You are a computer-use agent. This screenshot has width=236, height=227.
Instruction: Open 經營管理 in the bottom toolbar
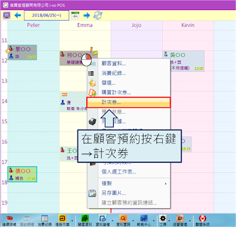pos(180,221)
